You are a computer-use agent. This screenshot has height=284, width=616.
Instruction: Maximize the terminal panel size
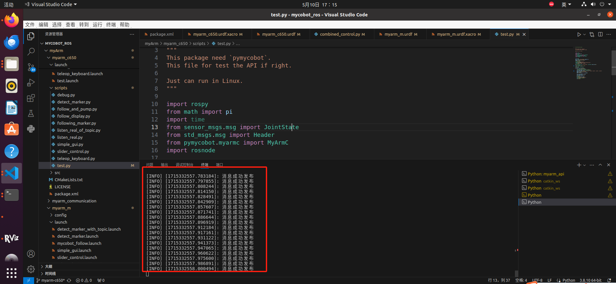(600, 165)
